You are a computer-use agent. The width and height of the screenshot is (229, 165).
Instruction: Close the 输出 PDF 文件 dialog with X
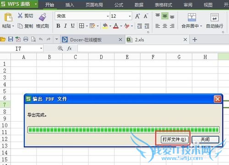click(218, 99)
